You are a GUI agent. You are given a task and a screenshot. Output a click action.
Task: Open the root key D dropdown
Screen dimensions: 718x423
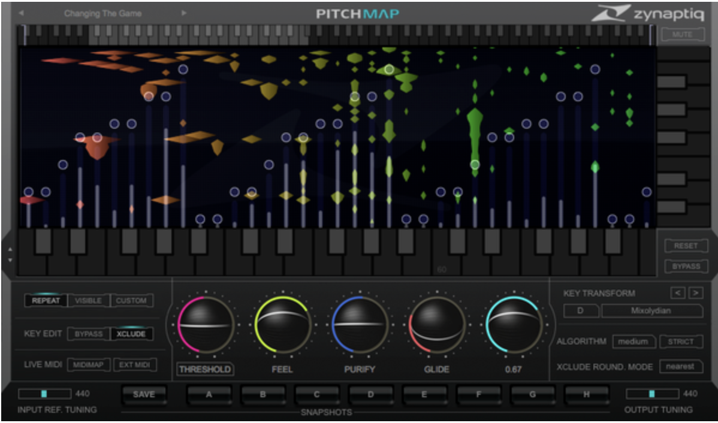tap(581, 311)
